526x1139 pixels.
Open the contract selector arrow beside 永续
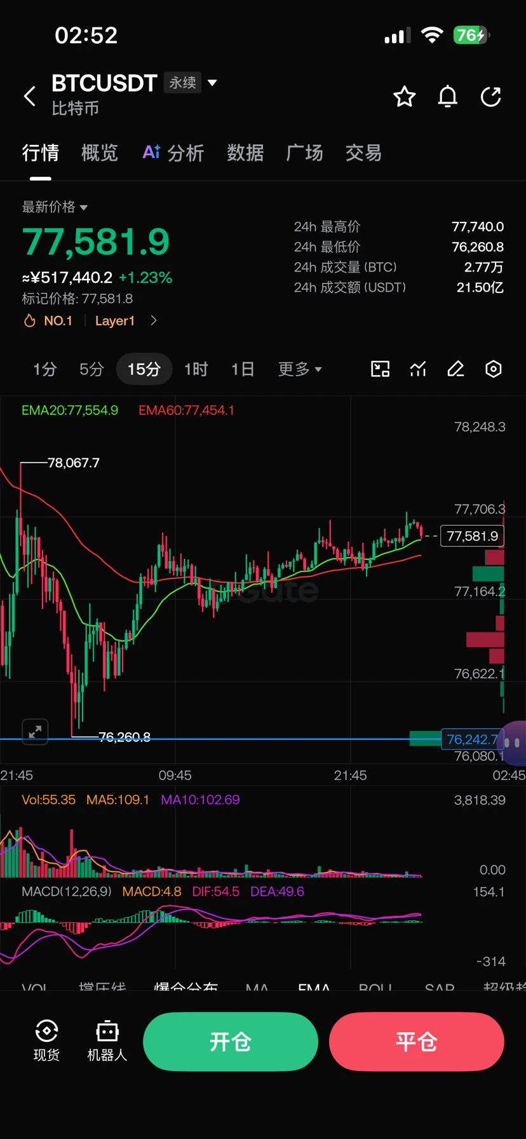click(212, 83)
